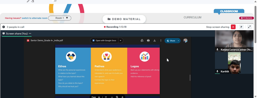The image size is (257, 98).
Task: Click the Pathos heading
Action: [99, 66]
